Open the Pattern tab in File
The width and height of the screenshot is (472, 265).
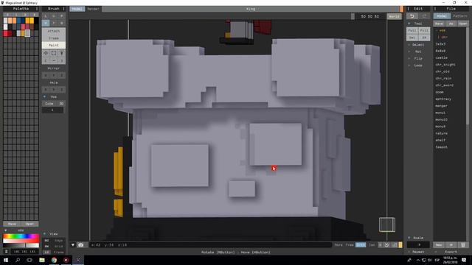(459, 16)
